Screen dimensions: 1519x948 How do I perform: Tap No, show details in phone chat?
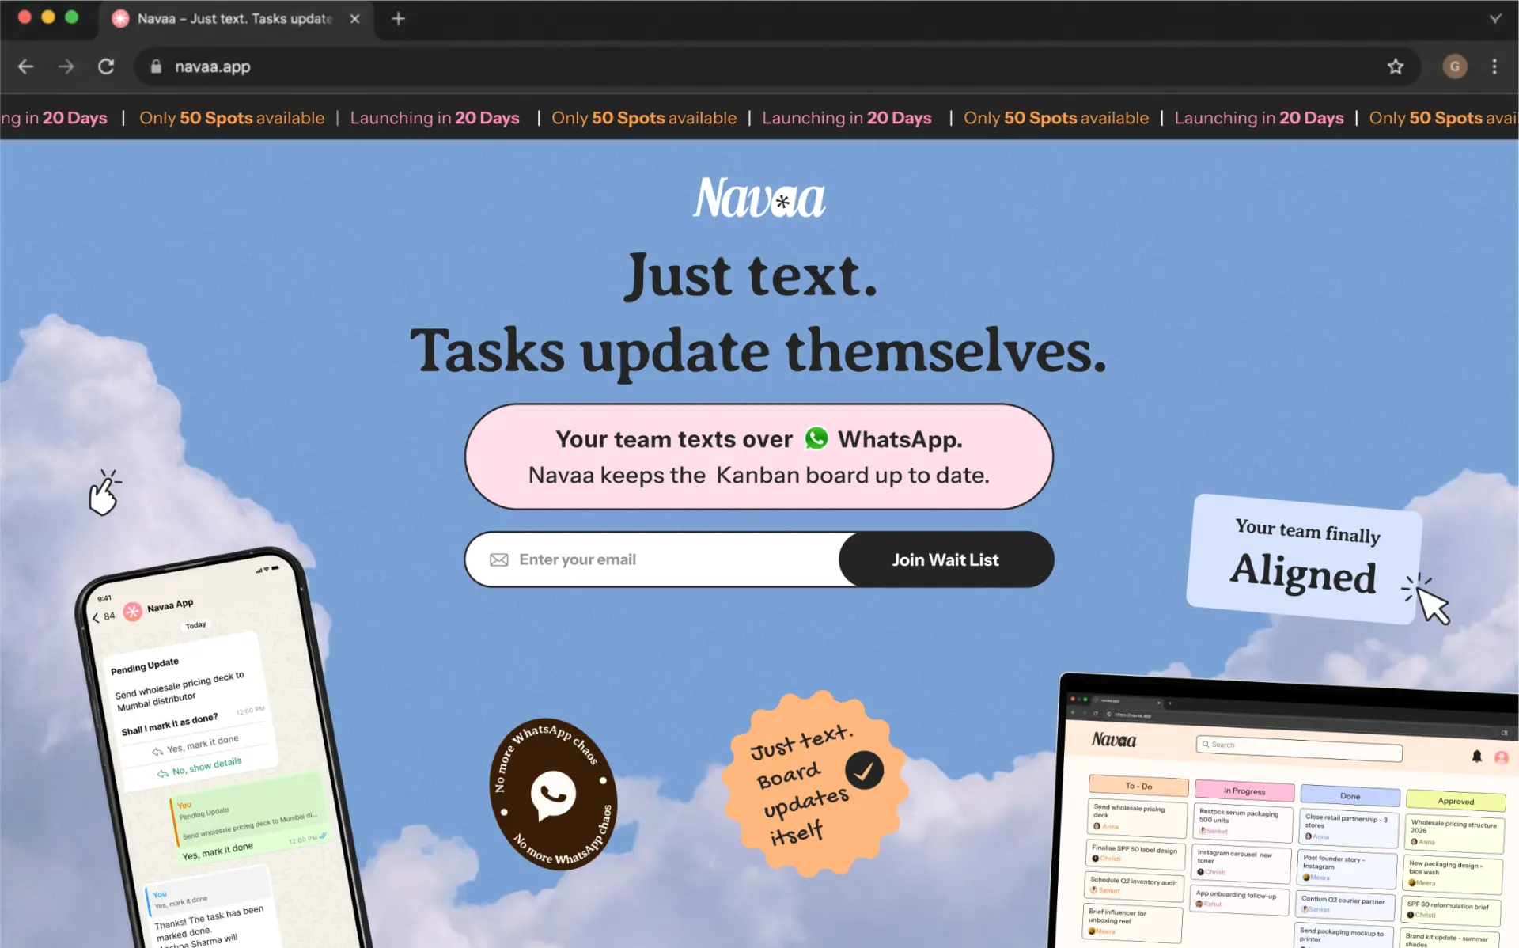199,767
